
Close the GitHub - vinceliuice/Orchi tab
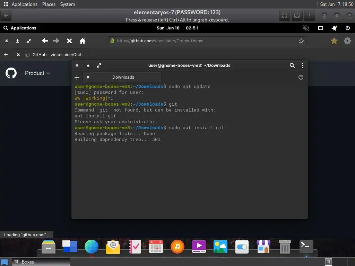tap(18, 55)
